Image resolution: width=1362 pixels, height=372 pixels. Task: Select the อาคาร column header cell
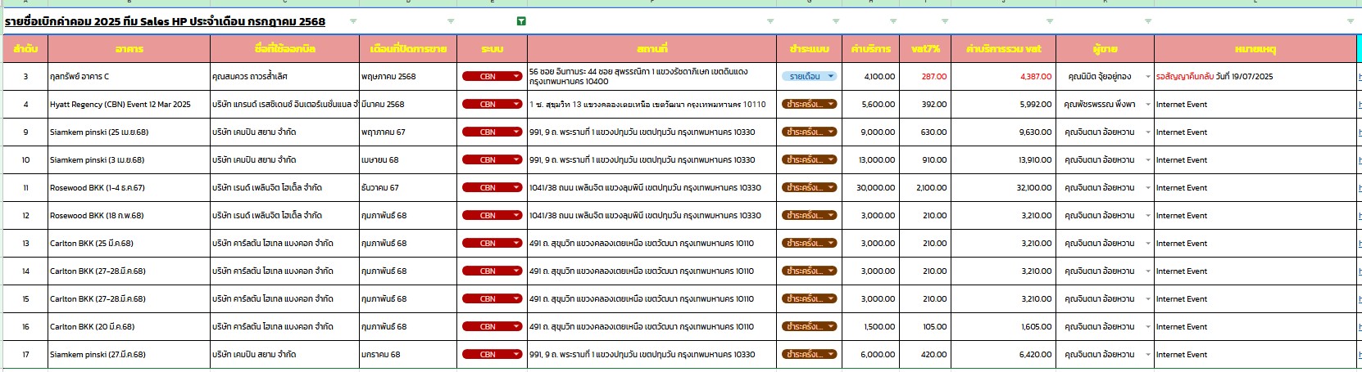coord(129,49)
